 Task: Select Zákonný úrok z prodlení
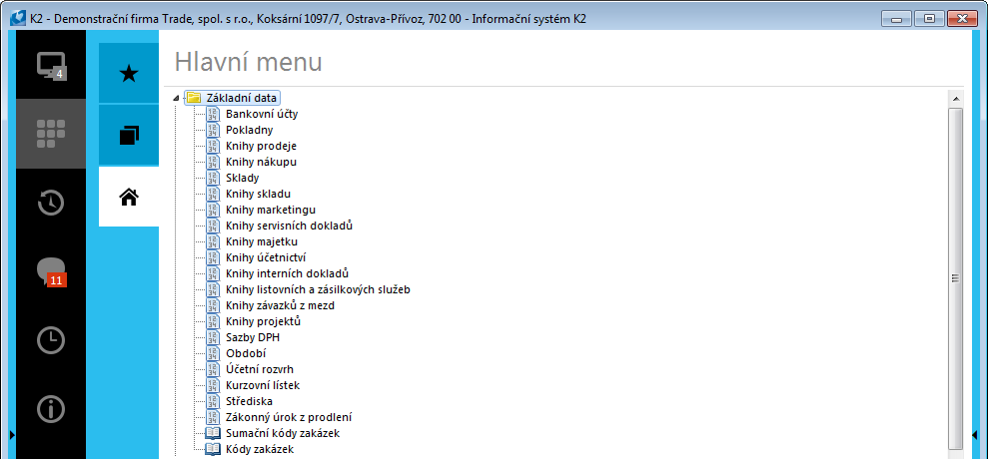click(289, 417)
